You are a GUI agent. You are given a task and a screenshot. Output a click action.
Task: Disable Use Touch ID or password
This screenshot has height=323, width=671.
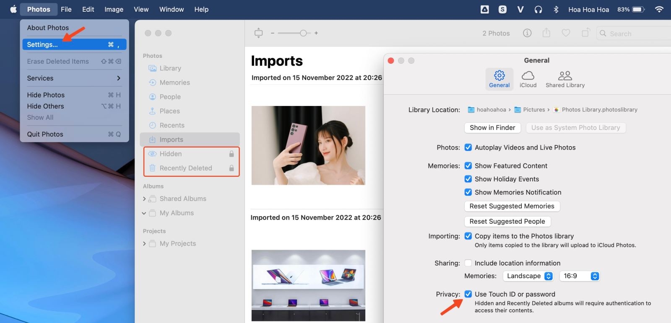(x=468, y=294)
